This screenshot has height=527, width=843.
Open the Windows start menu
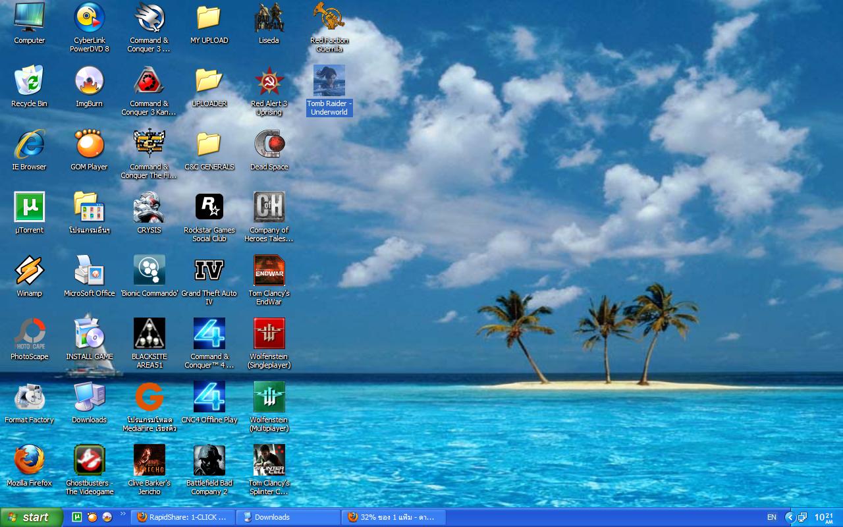click(31, 517)
